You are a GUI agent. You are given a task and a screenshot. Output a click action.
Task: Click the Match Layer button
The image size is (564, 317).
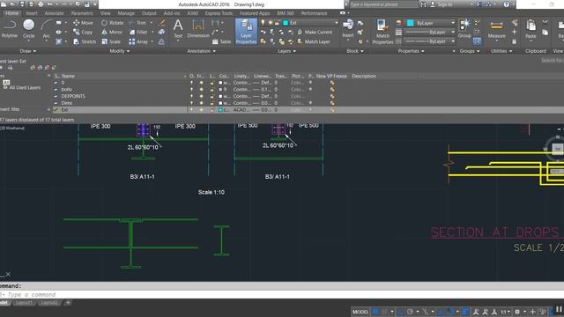(314, 41)
